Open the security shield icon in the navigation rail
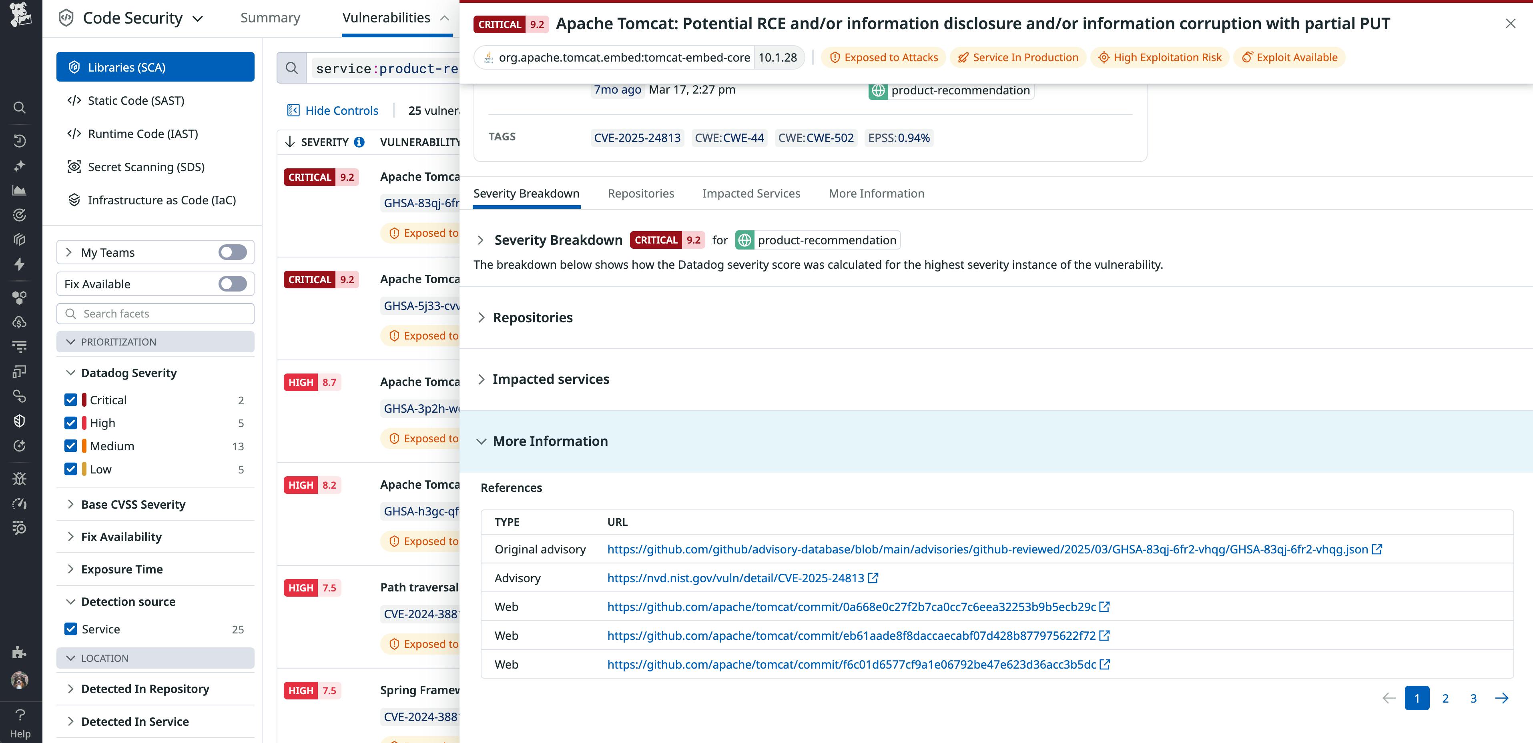This screenshot has width=1533, height=743. pos(20,420)
